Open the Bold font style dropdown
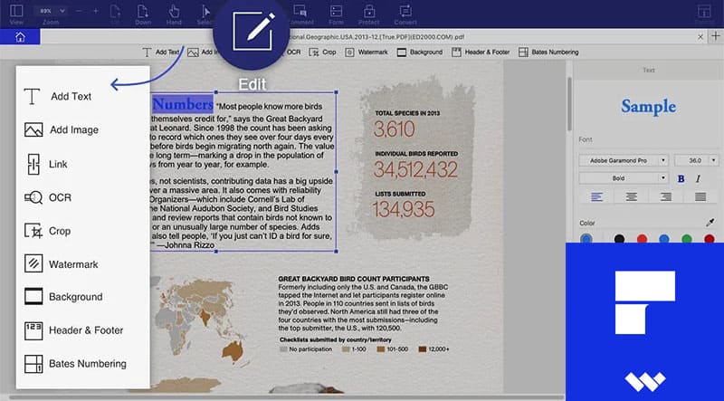Viewport: 724px width, 401px height. (624, 177)
